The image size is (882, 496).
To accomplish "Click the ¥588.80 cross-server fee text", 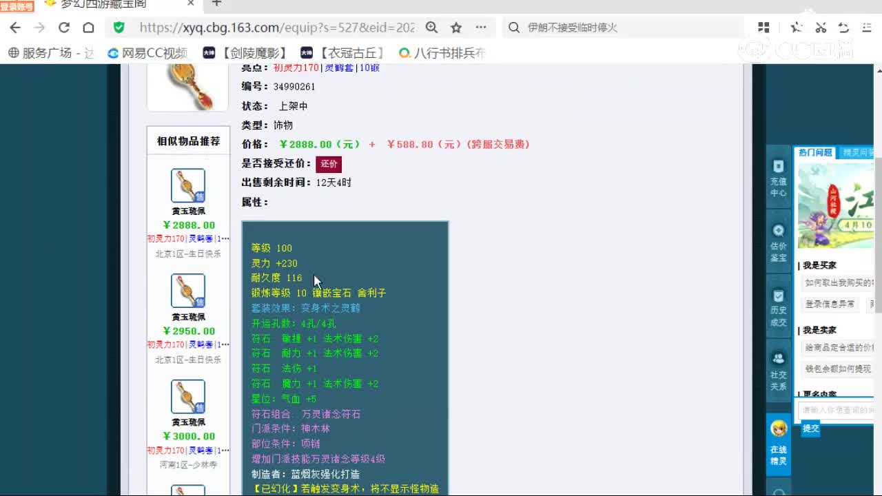I will pos(458,145).
